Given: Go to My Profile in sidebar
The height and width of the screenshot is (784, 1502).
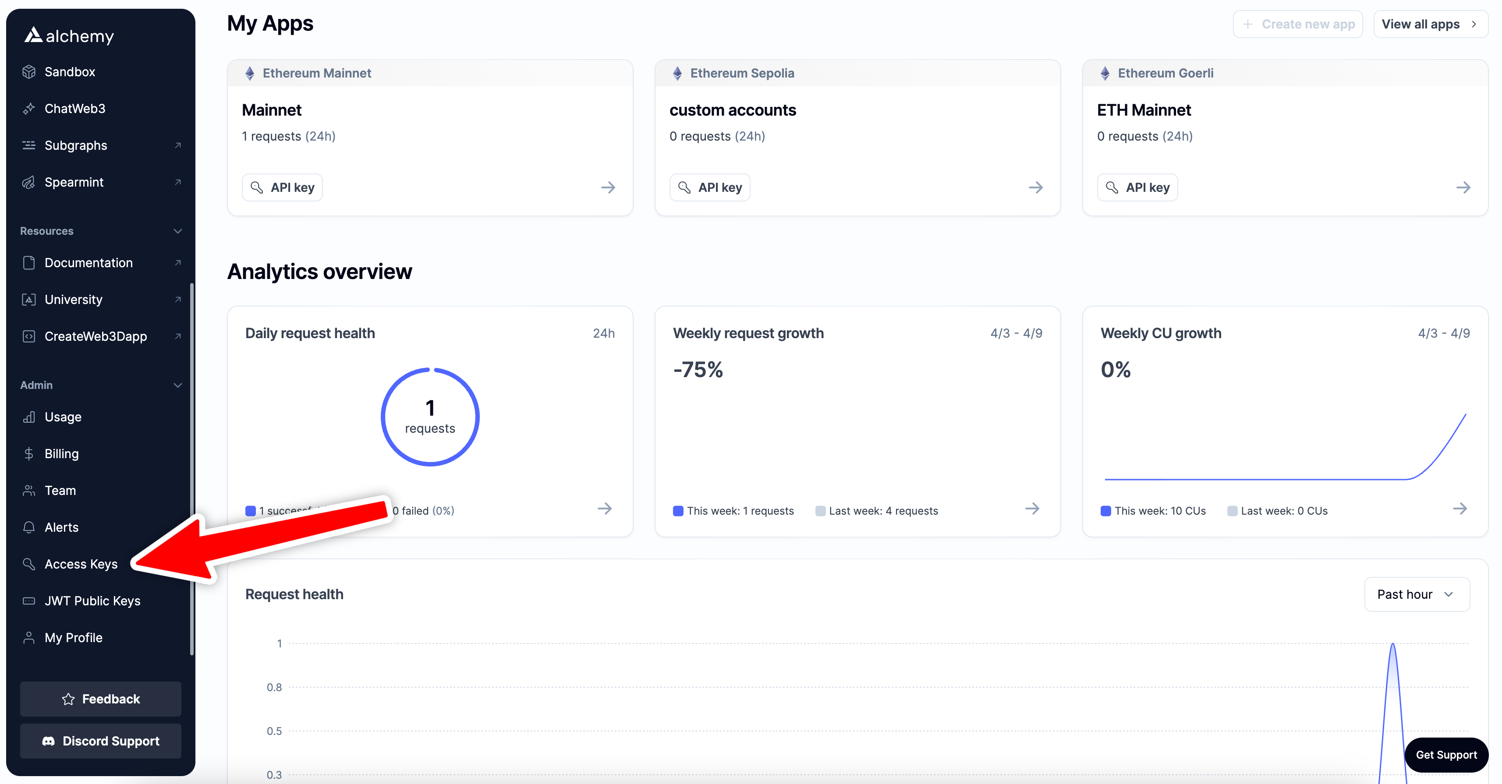Looking at the screenshot, I should click(x=74, y=637).
